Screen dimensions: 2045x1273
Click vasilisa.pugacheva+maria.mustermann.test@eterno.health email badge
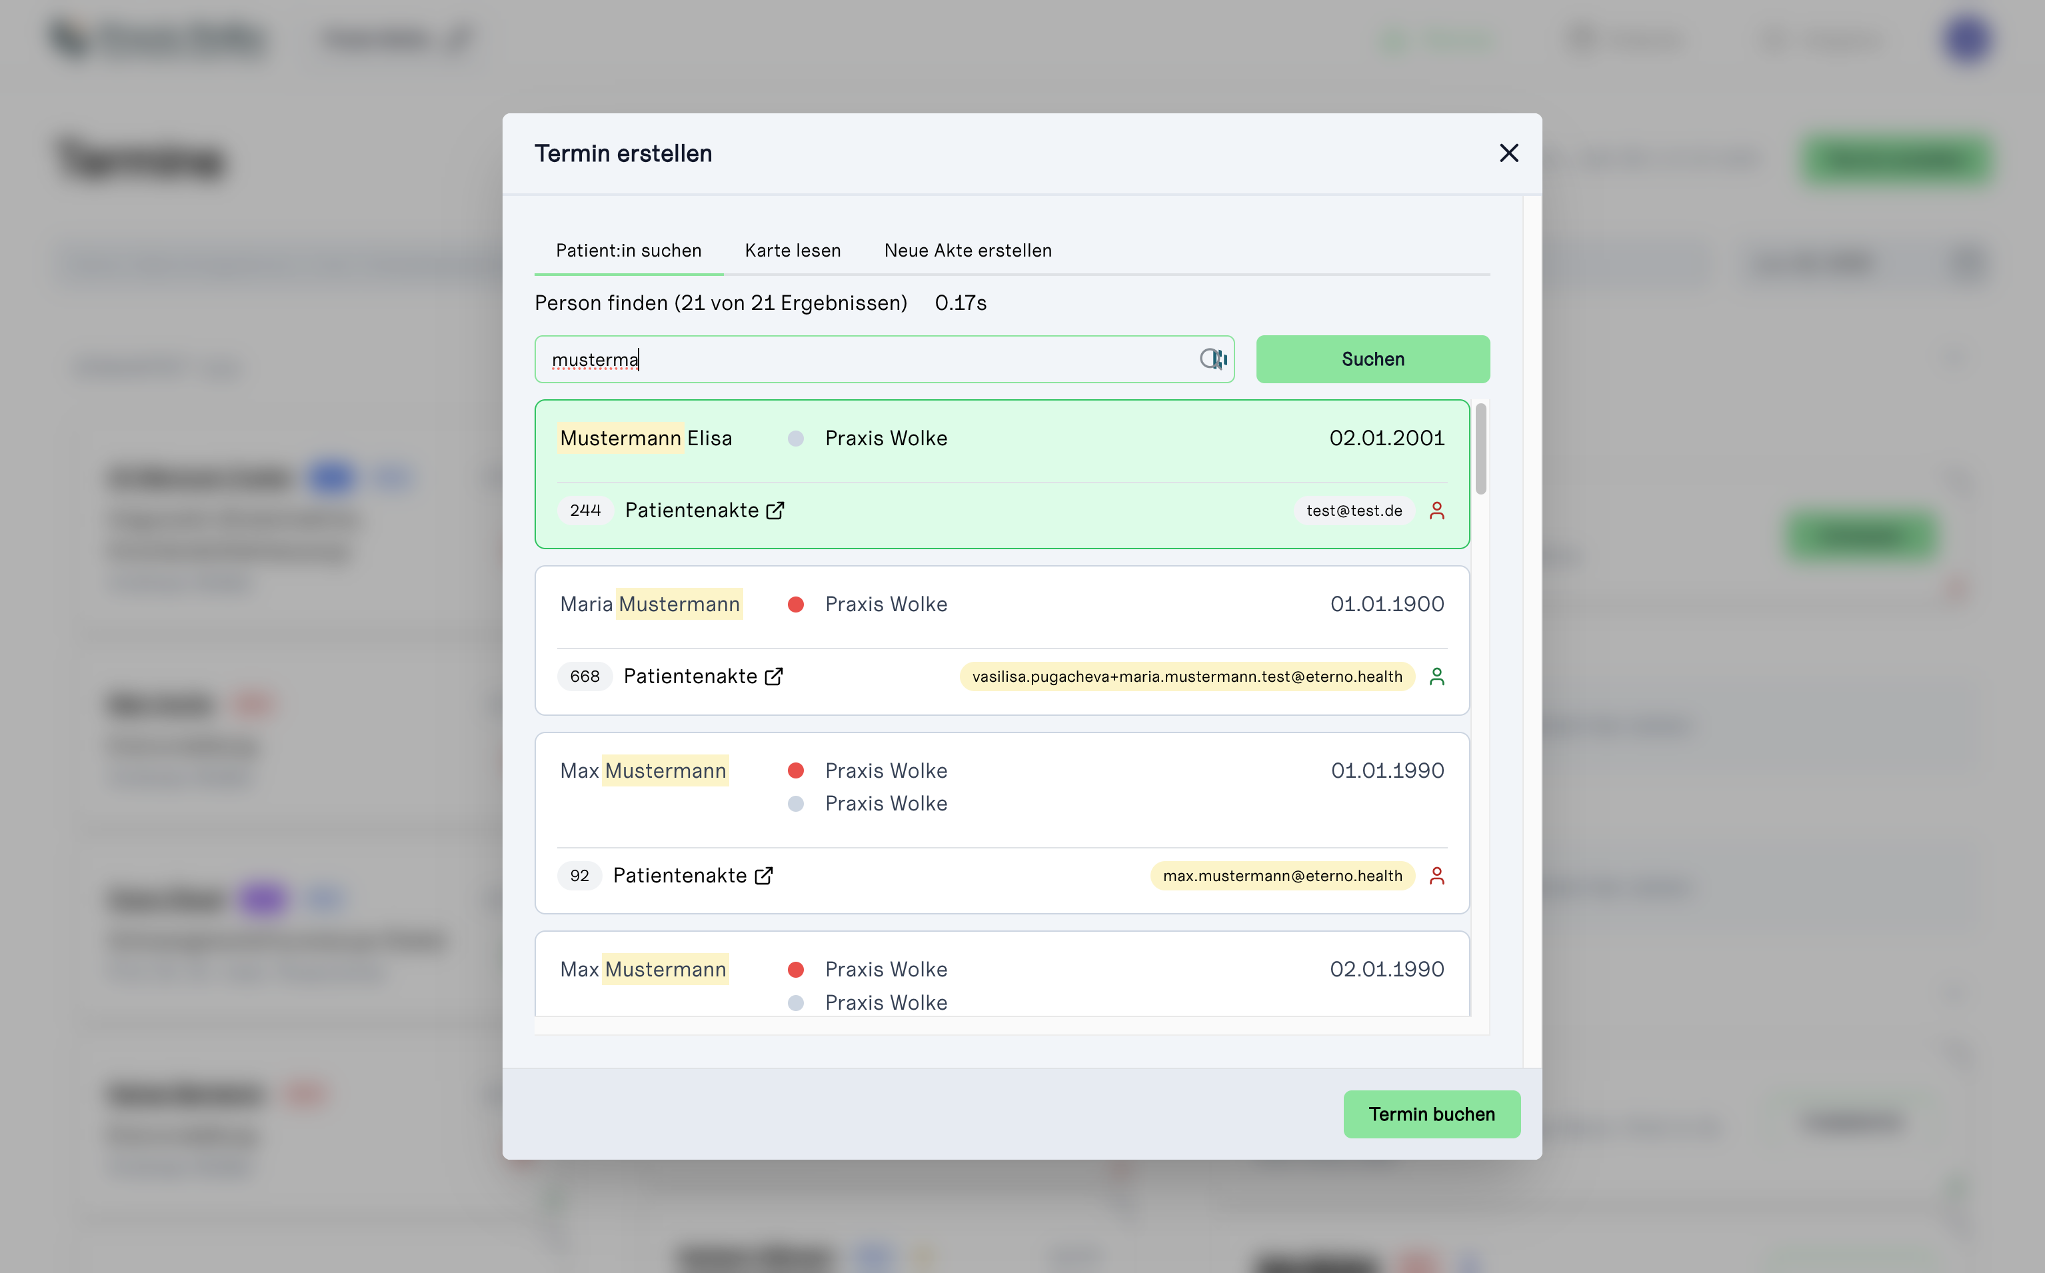click(x=1187, y=676)
